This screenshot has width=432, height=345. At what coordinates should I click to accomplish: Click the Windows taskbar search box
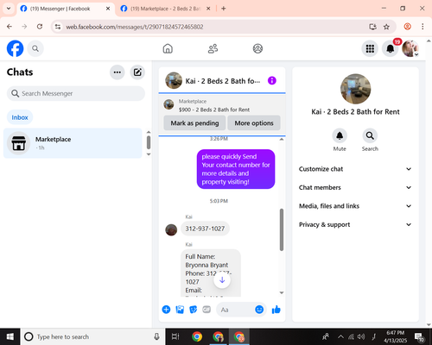click(x=92, y=336)
